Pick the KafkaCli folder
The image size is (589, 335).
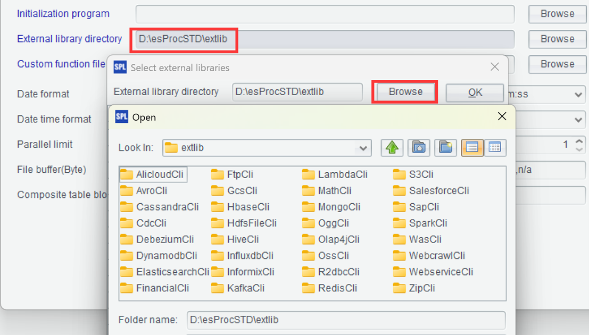point(245,288)
